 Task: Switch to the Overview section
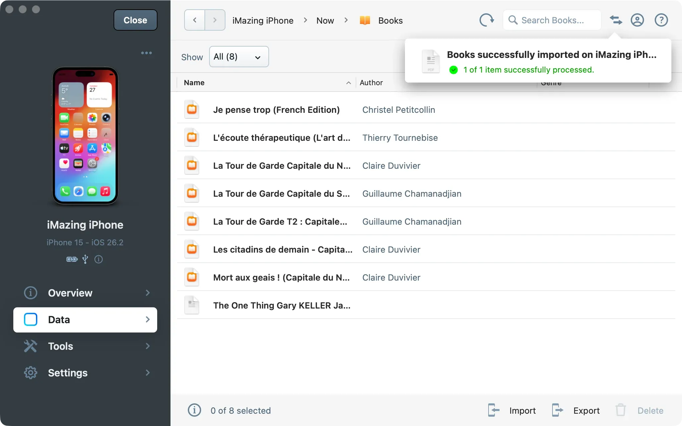point(70,293)
